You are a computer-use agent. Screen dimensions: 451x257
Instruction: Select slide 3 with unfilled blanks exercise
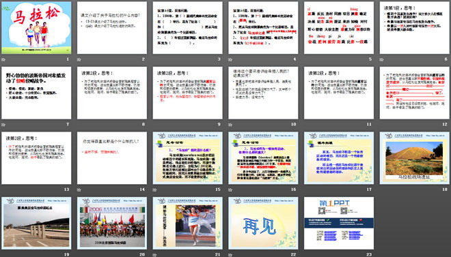point(187,28)
